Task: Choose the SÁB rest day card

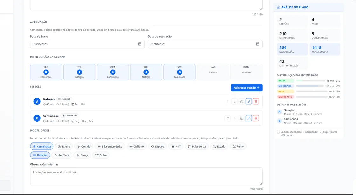Action: [x=213, y=72]
